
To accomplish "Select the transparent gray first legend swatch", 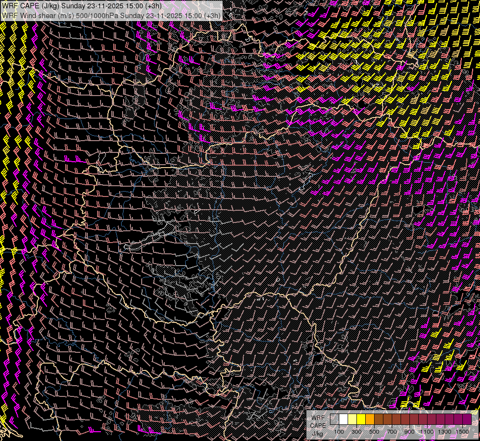I will coord(334,419).
